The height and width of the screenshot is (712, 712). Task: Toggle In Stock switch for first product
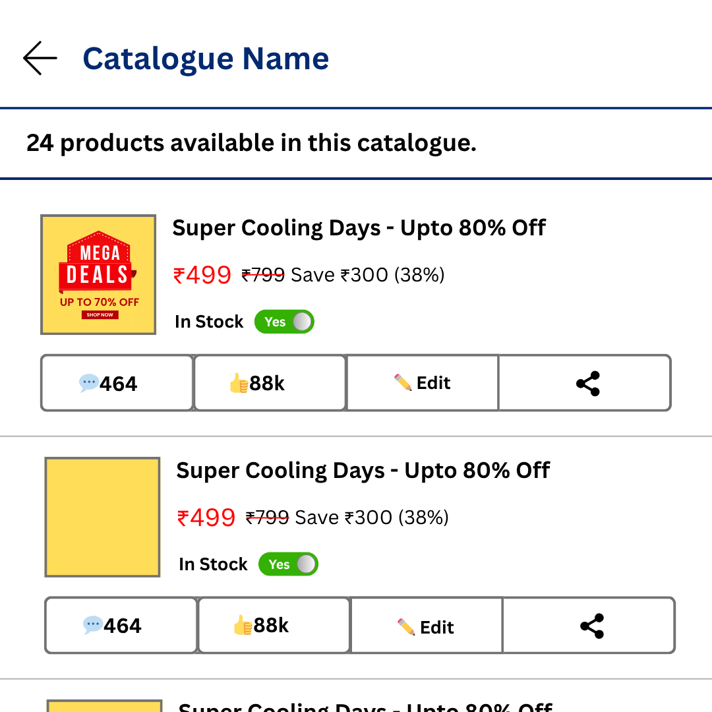click(x=284, y=322)
